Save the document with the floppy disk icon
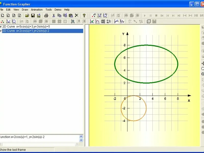 coord(33,16)
